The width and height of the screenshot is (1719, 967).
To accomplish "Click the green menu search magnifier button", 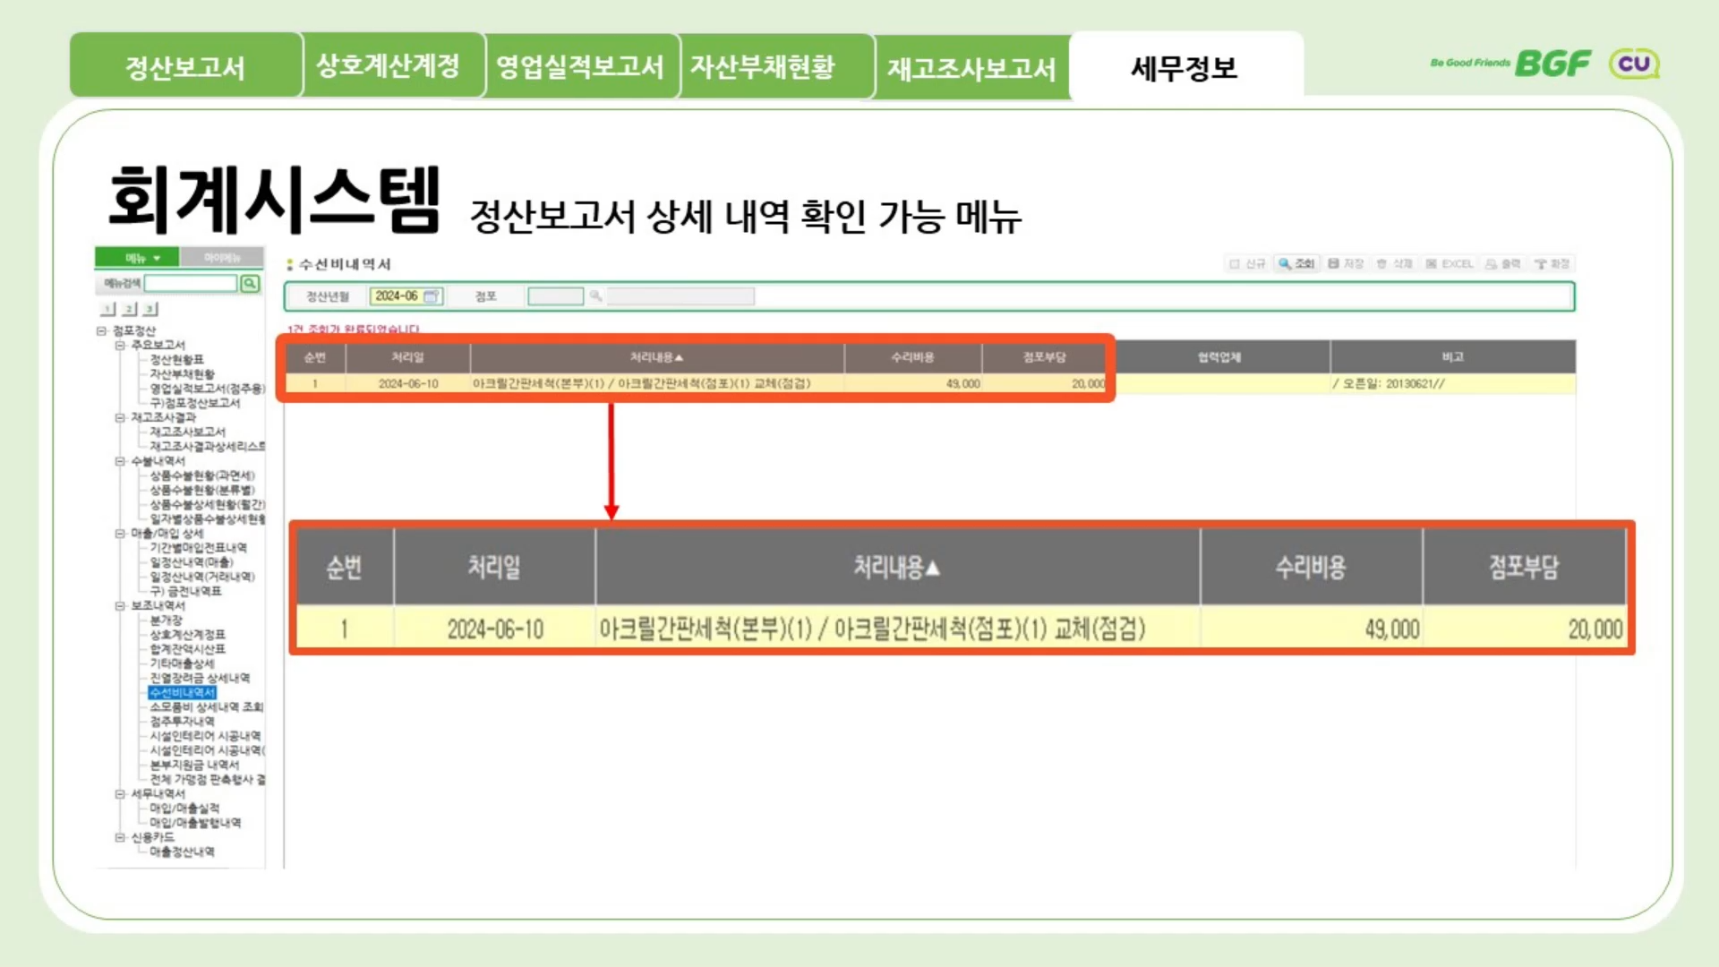I will tap(250, 283).
